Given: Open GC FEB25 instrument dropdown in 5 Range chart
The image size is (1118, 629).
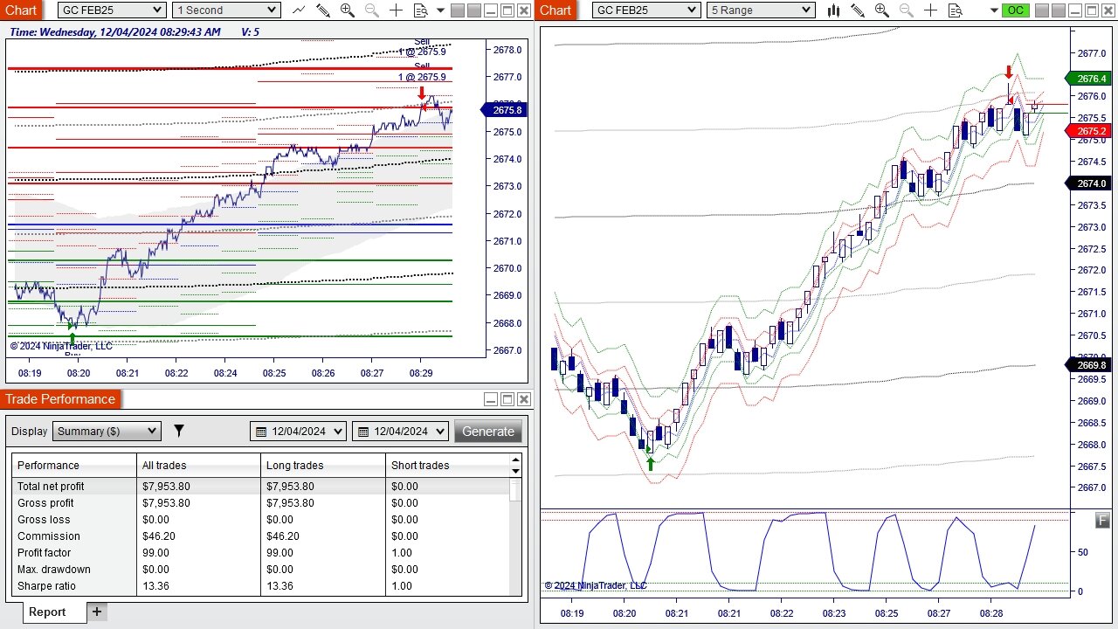Looking at the screenshot, I should pos(646,10).
